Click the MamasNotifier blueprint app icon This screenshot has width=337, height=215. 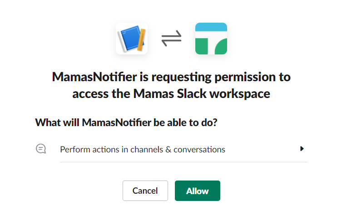[132, 39]
